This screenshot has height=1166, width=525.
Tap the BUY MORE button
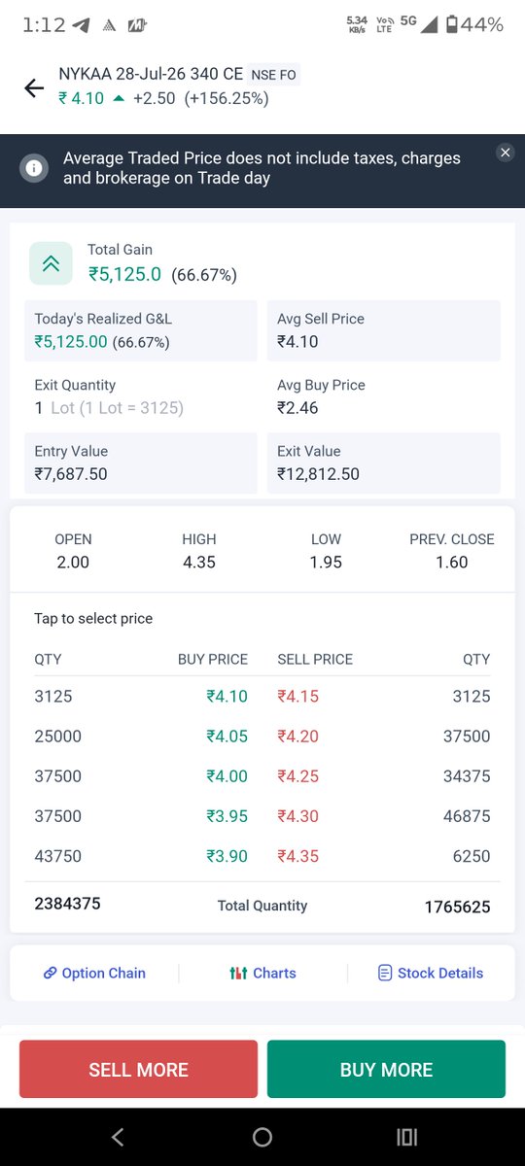coord(386,1070)
